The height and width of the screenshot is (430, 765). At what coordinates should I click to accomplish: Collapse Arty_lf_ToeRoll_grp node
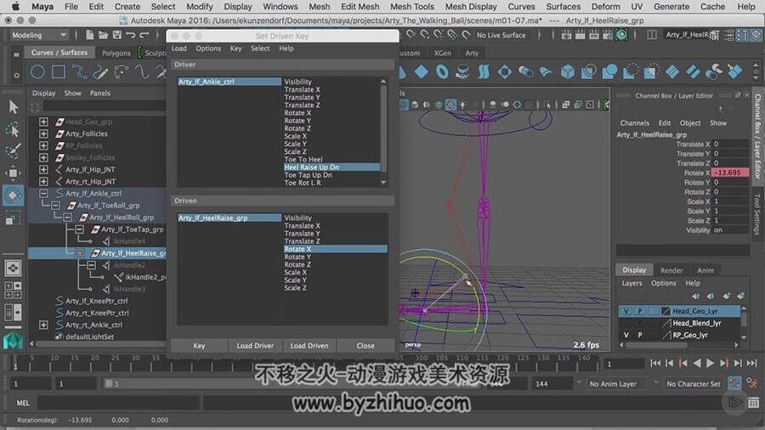coord(55,206)
